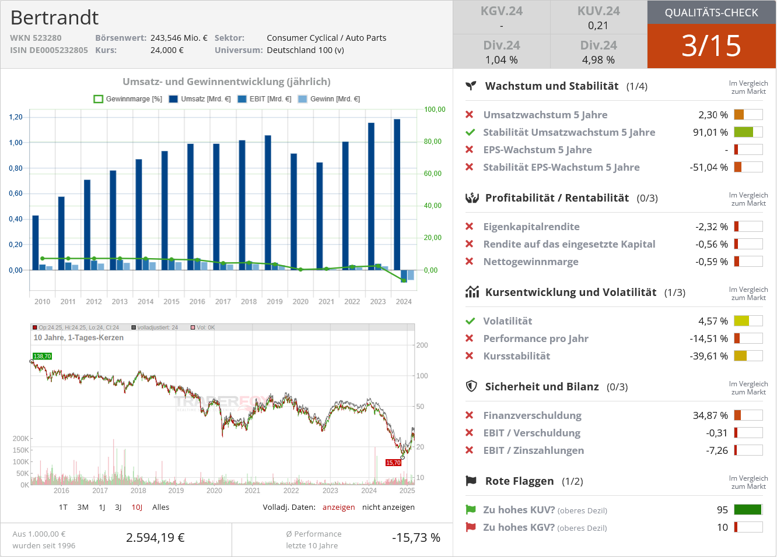Click the red X next to EBIT / Verschuldung
Image resolution: width=777 pixels, height=557 pixels.
pyautogui.click(x=470, y=433)
